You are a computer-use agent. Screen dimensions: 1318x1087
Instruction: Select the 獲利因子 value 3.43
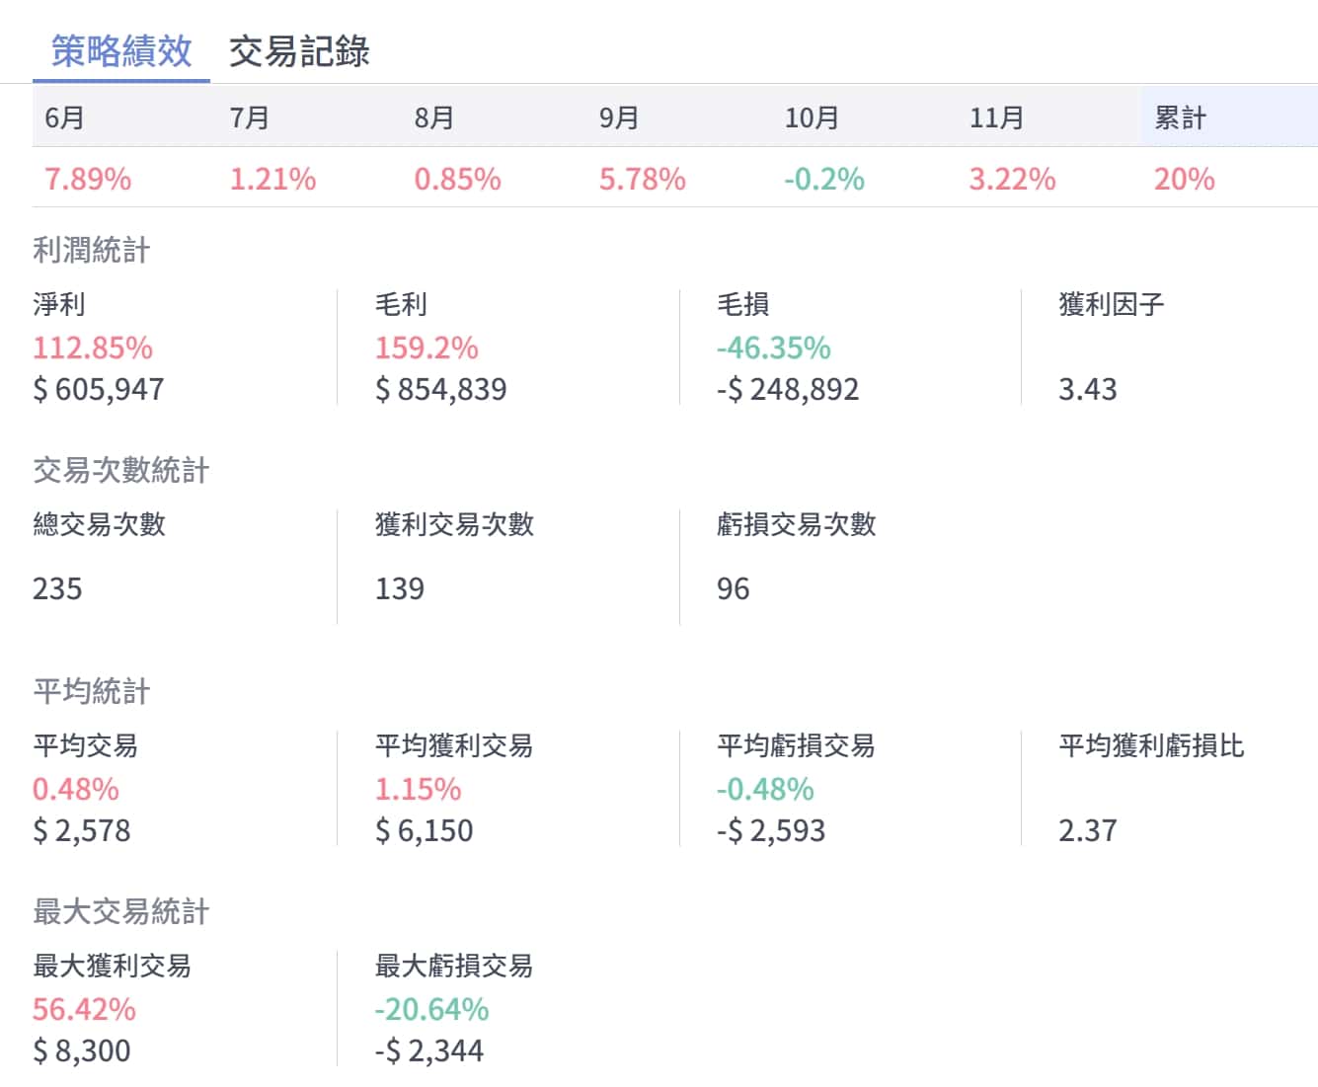tap(1087, 389)
